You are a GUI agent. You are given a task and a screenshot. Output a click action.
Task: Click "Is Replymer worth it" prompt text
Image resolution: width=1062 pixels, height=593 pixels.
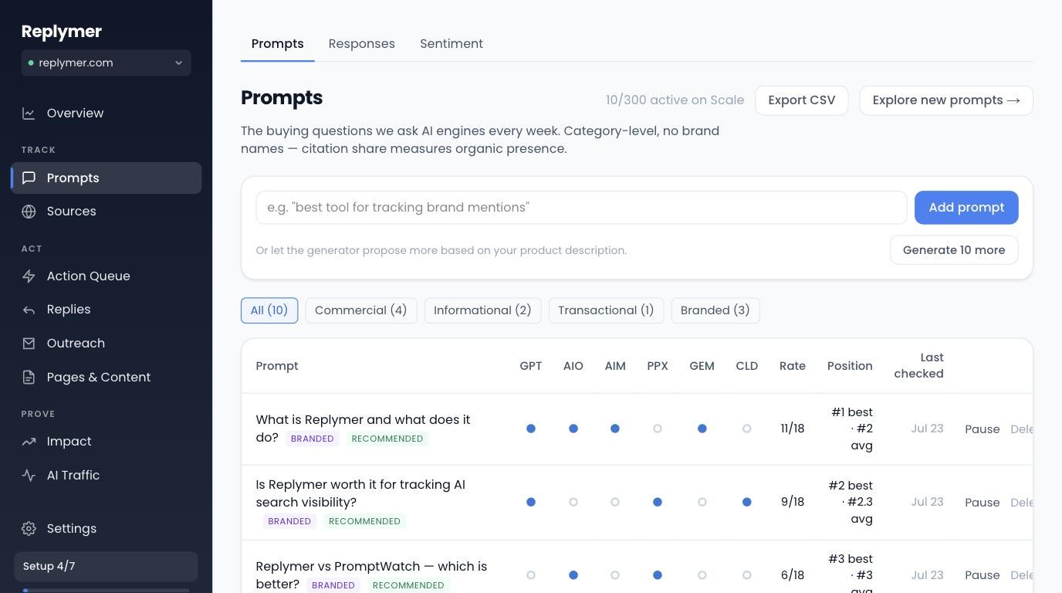click(360, 493)
